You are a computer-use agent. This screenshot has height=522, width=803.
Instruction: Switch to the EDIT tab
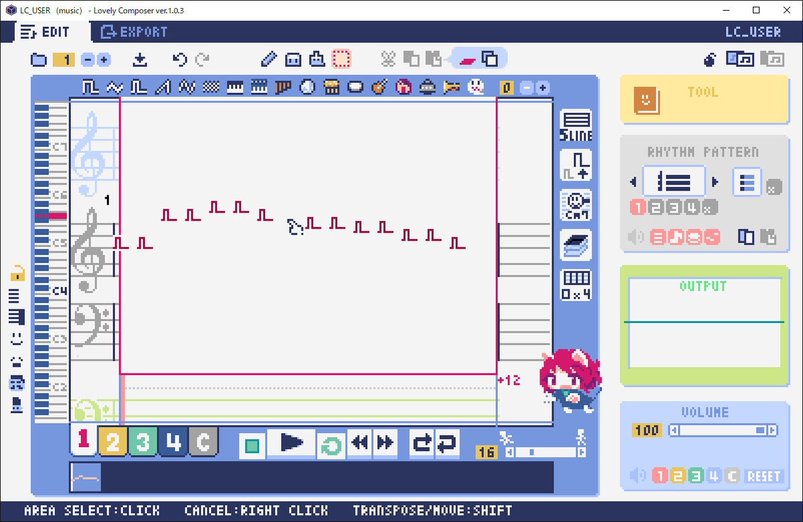coord(46,32)
